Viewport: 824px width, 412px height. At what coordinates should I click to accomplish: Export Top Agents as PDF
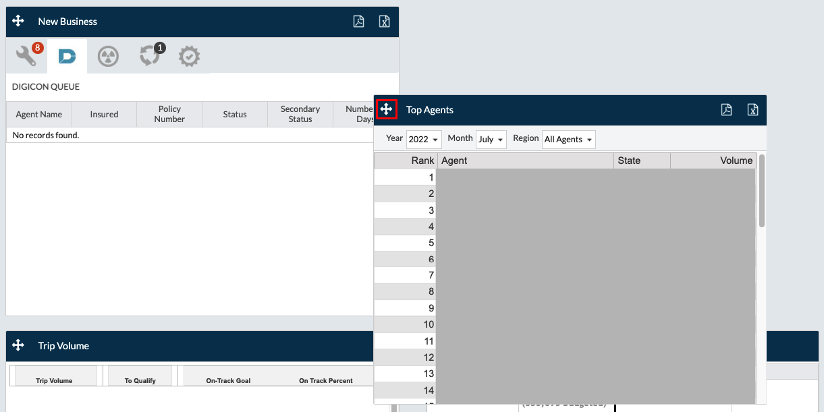(726, 109)
